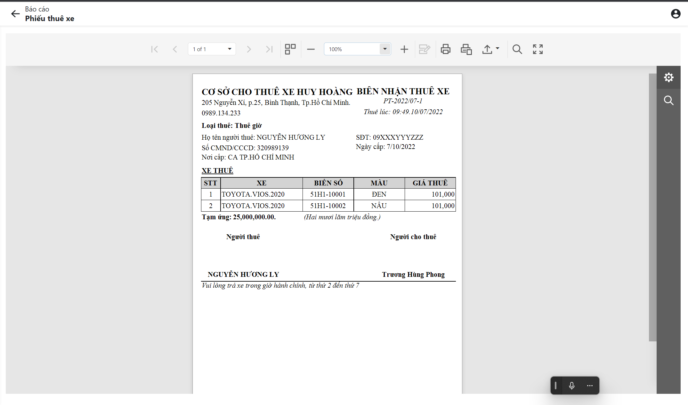The height and width of the screenshot is (405, 688).
Task: Print the current page only
Action: [466, 49]
